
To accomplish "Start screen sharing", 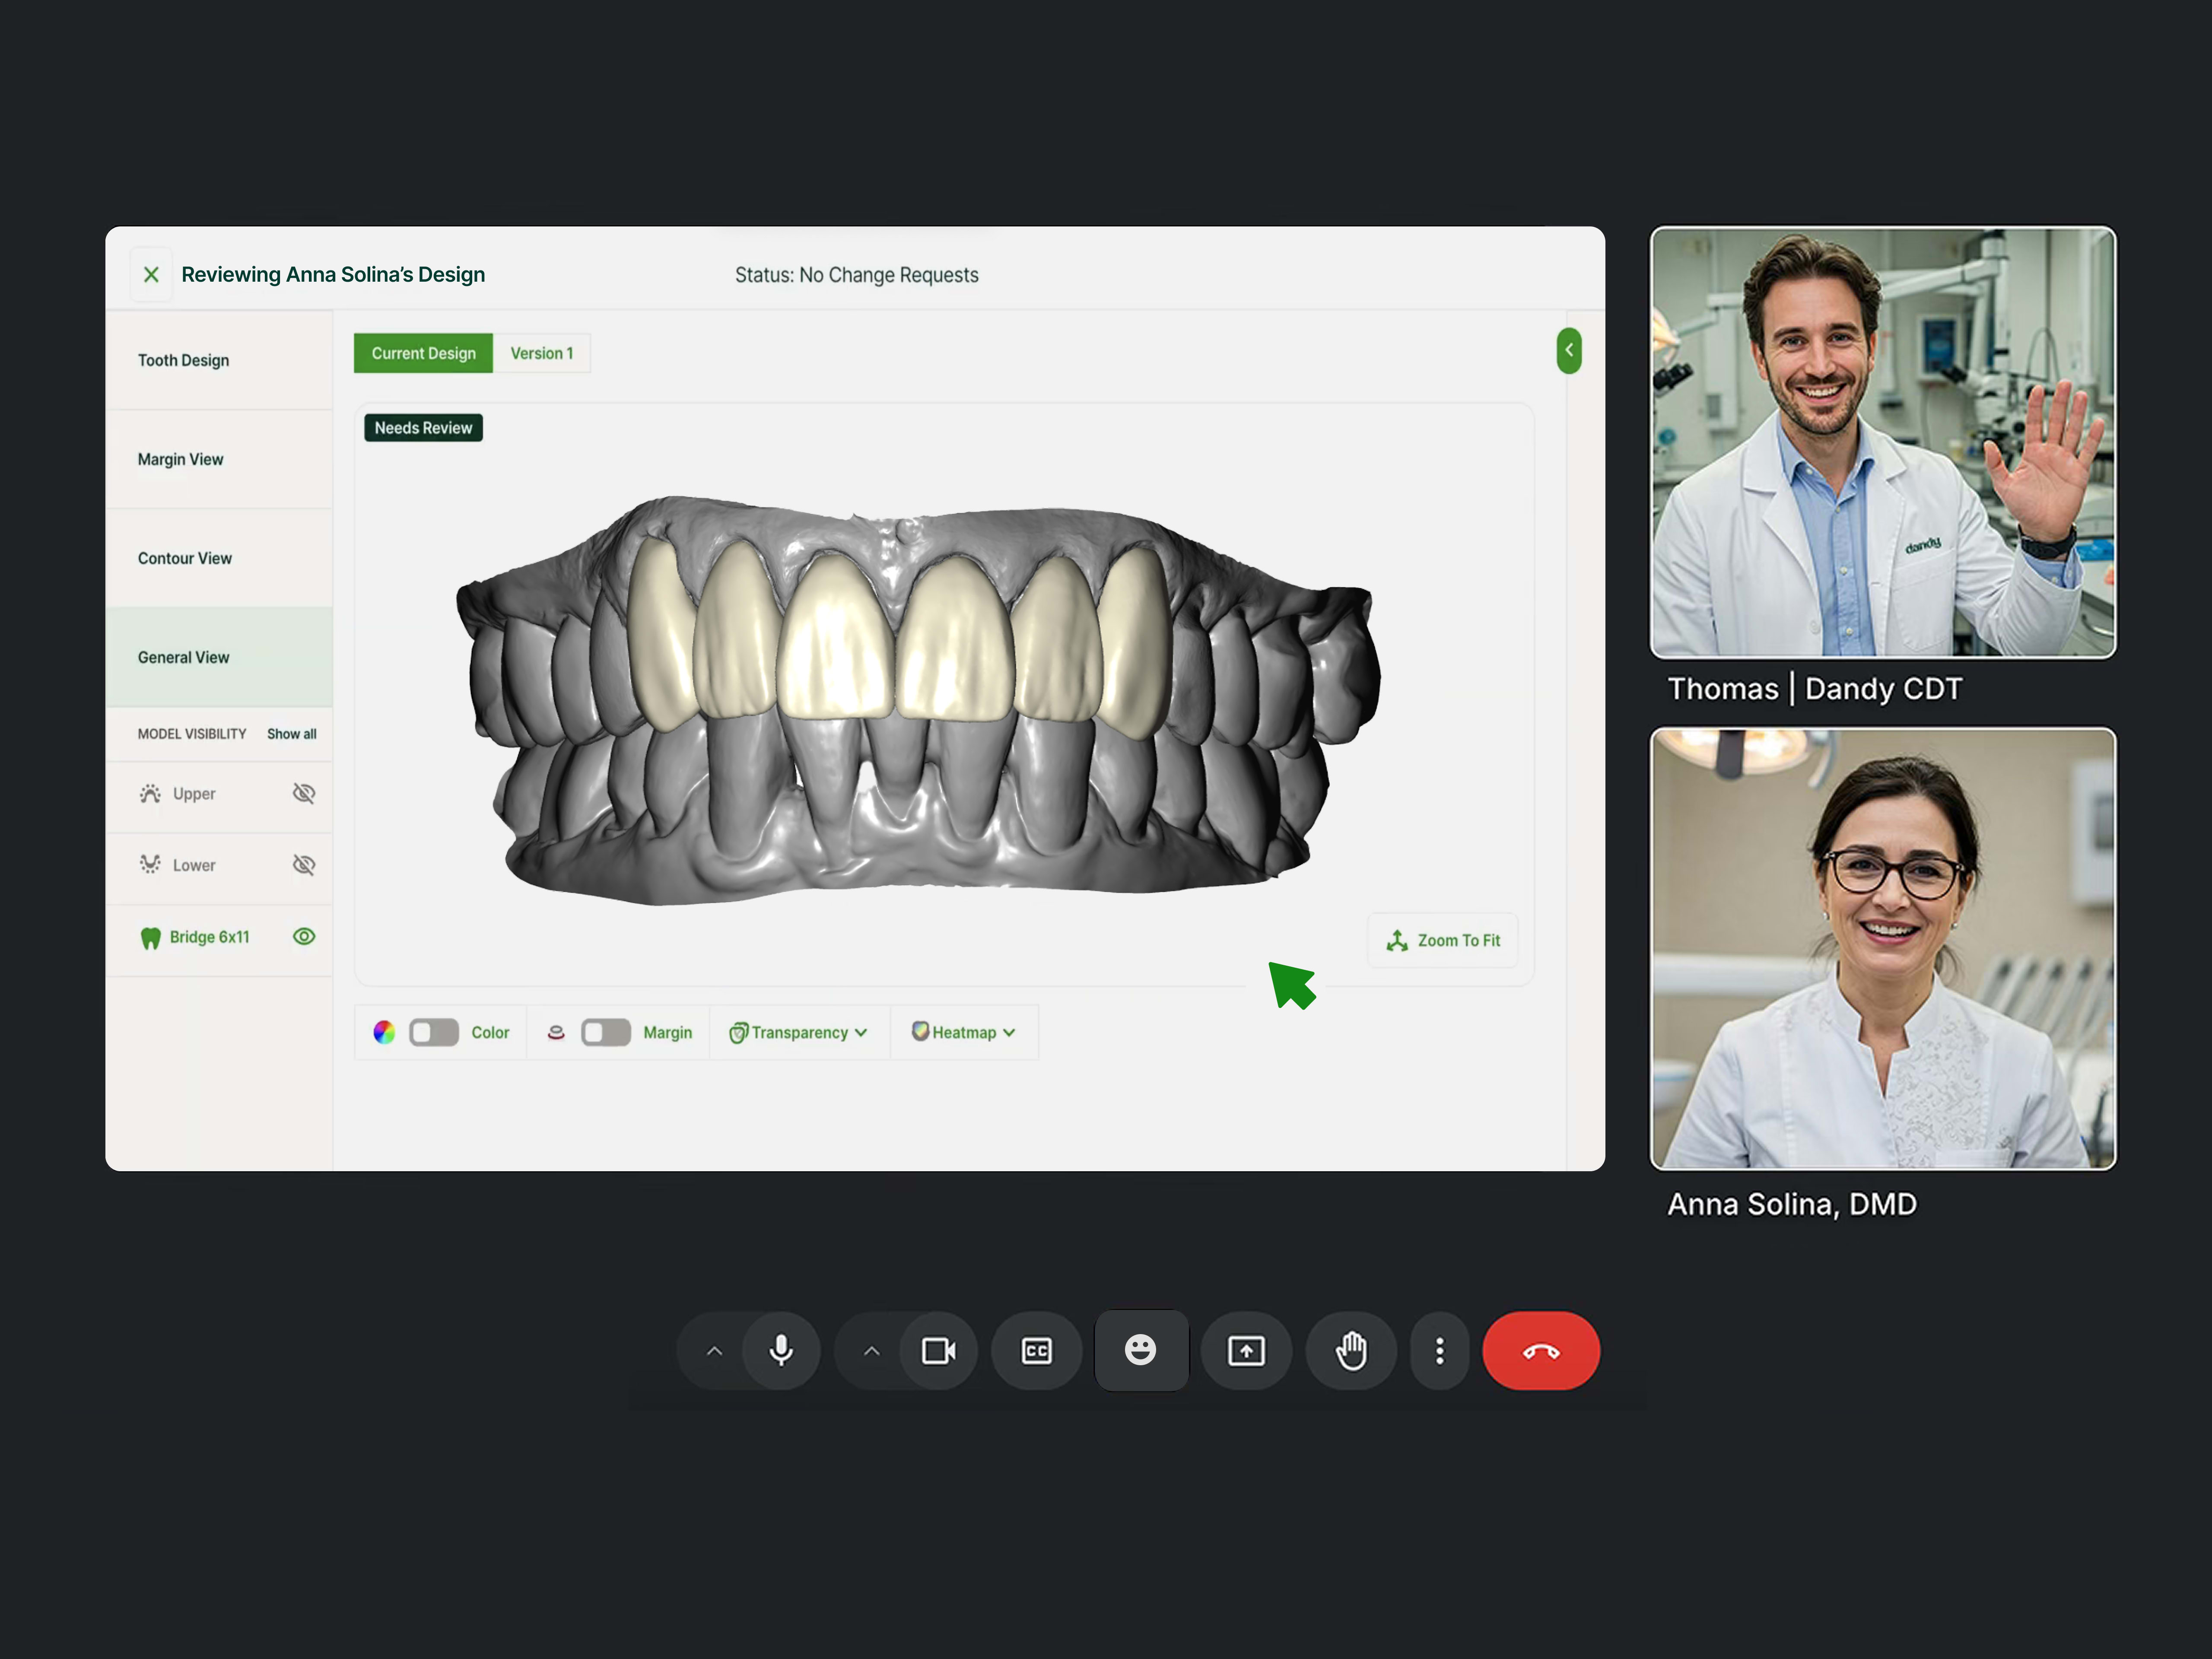I will [1246, 1350].
